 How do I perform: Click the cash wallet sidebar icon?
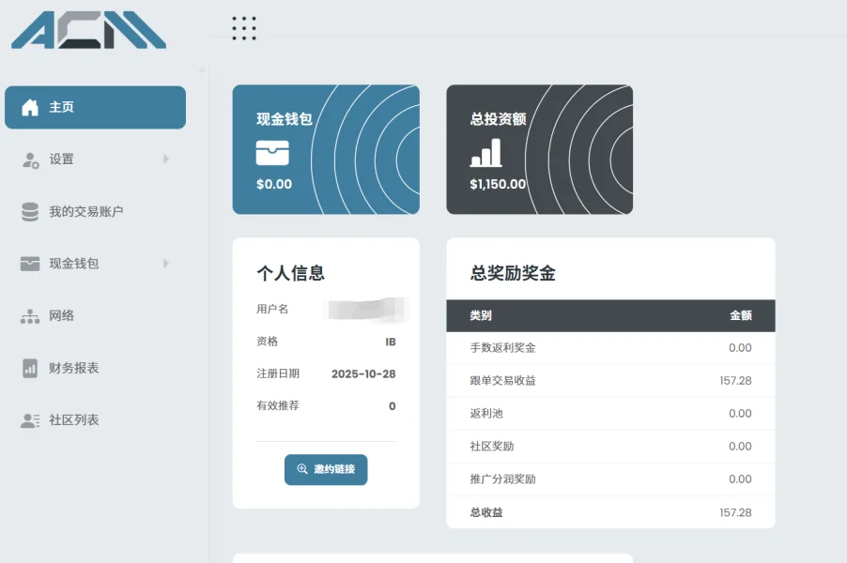click(x=30, y=264)
